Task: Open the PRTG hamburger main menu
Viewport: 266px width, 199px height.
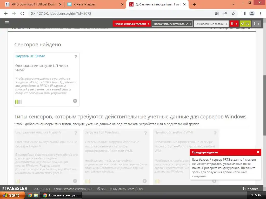Action: point(7,23)
